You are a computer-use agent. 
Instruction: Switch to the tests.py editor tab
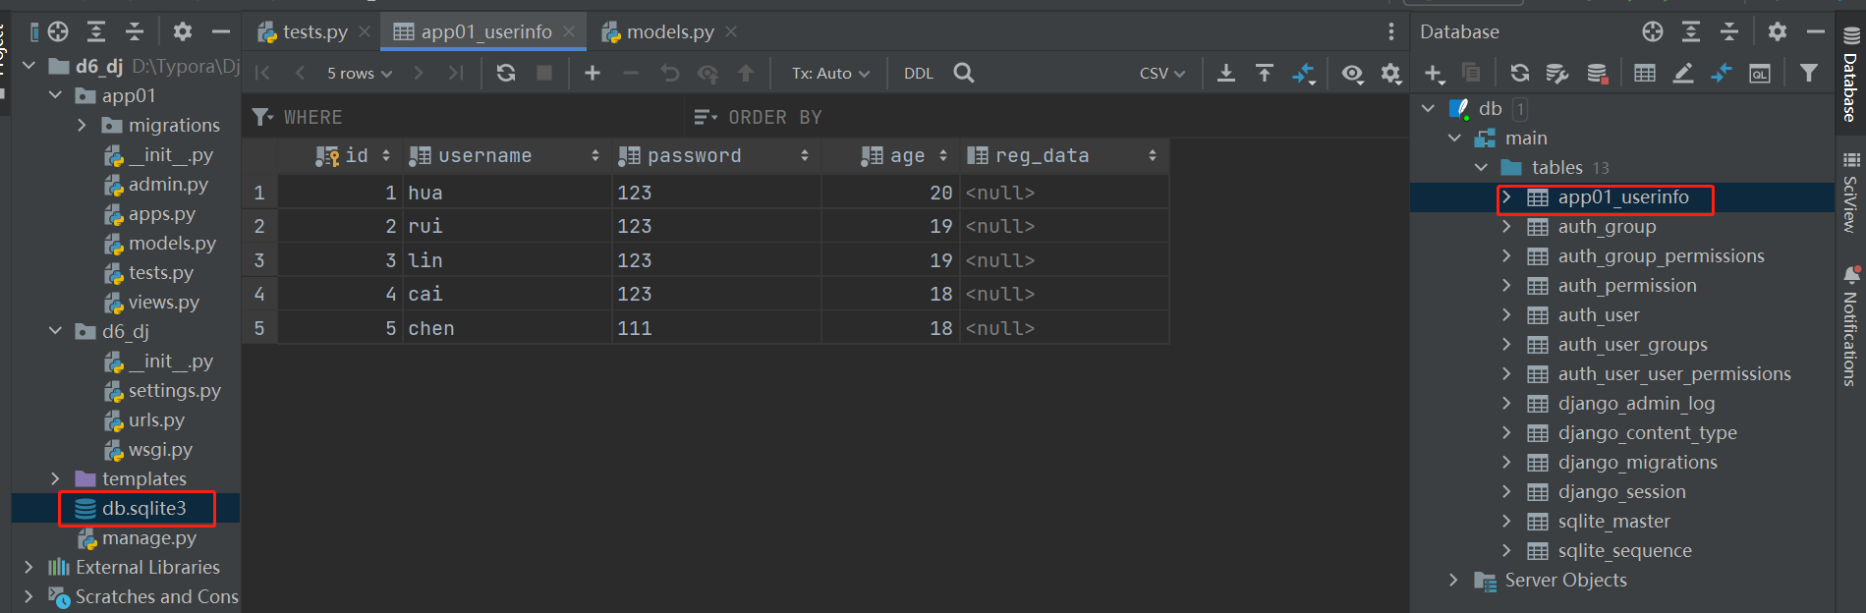coord(314,31)
